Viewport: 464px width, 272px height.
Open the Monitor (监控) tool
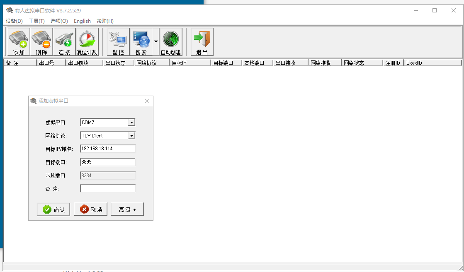coord(118,42)
